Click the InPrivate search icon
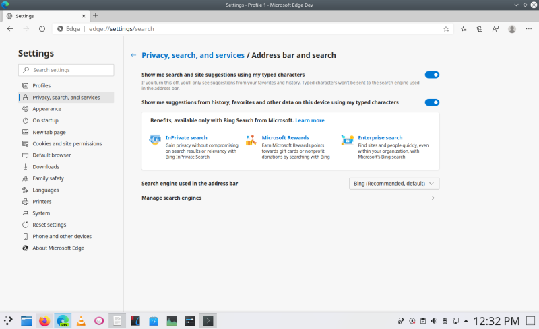 [155, 140]
